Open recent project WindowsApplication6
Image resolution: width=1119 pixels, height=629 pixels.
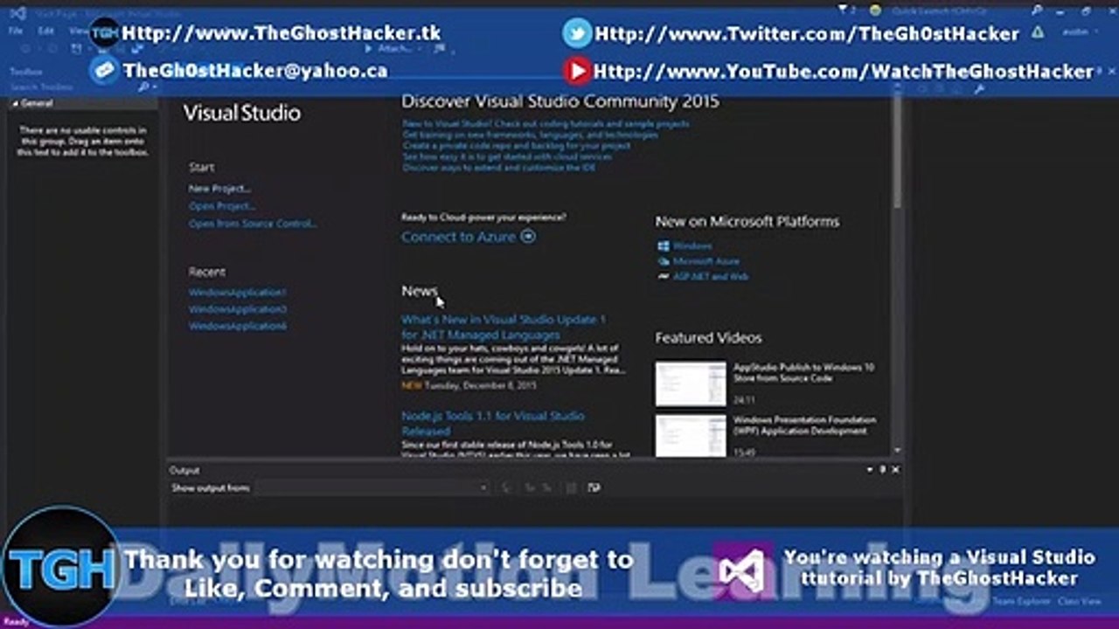tap(238, 326)
